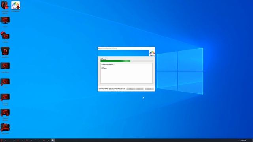
Task: Open the red Start button on taskbar
Action: pos(2,140)
